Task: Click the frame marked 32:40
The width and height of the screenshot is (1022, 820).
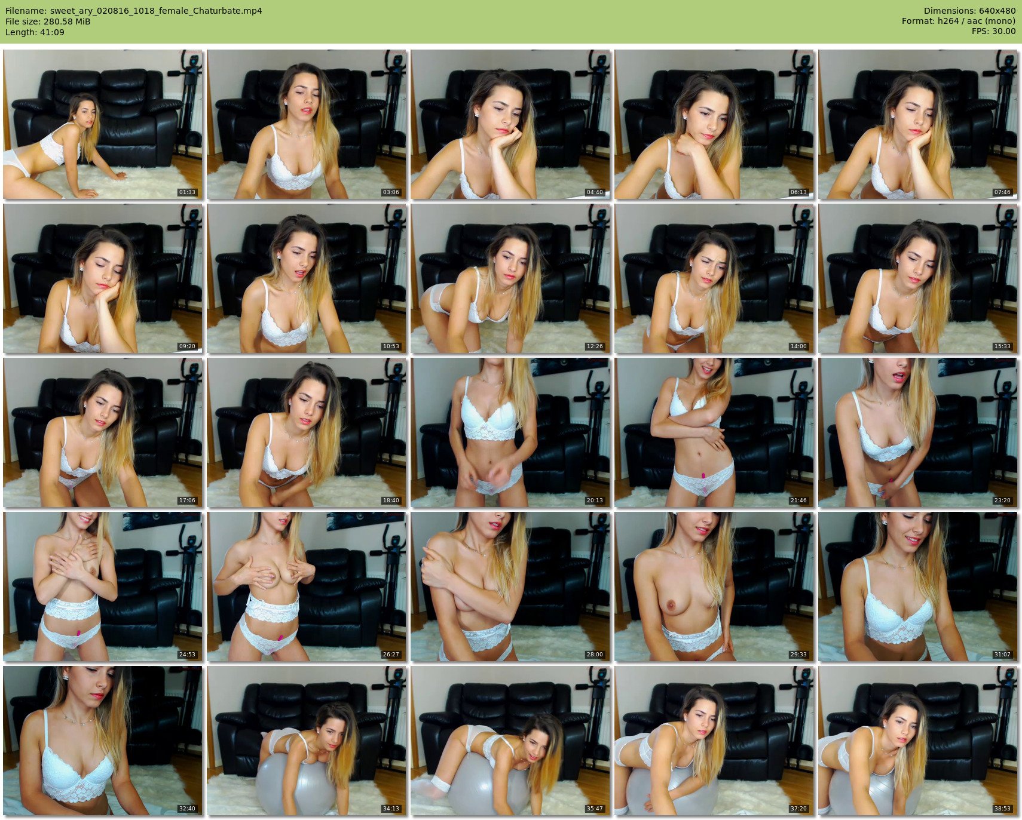Action: coord(103,741)
